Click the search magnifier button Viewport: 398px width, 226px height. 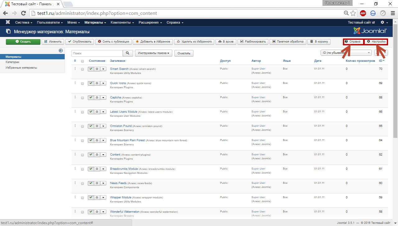pyautogui.click(x=128, y=53)
